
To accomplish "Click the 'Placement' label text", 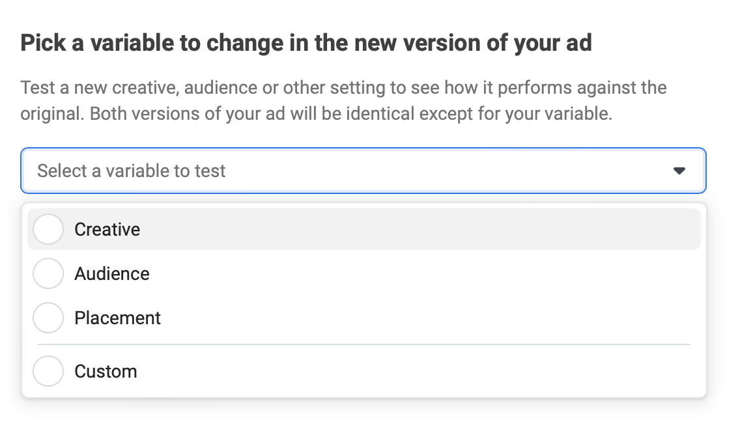I will click(x=117, y=318).
